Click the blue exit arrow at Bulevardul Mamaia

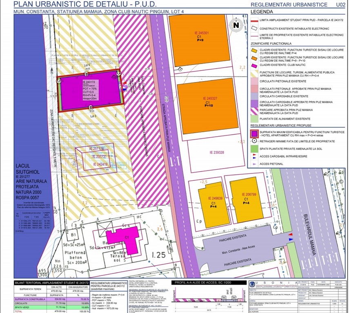pyautogui.click(x=291, y=240)
